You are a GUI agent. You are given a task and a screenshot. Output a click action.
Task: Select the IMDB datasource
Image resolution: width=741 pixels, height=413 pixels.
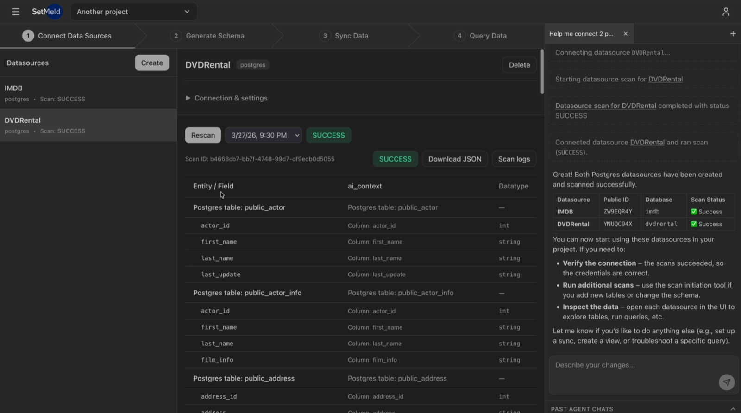click(88, 93)
